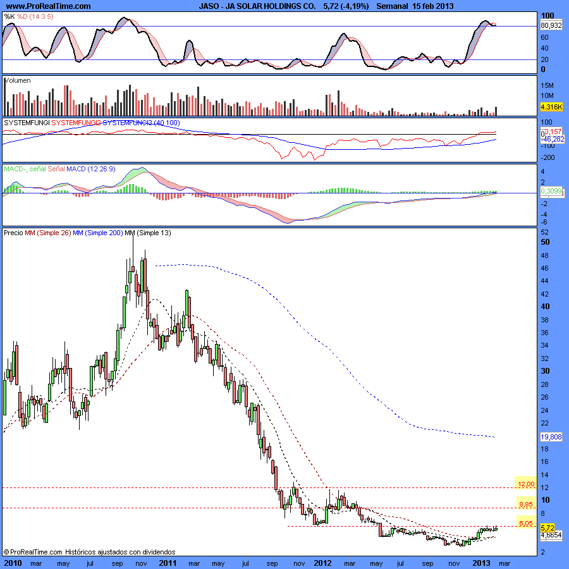
Task: Click the 'Volumen' panel label
Action: coord(18,80)
